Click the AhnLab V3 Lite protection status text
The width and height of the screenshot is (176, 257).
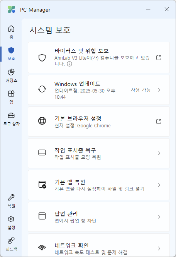pos(102,61)
